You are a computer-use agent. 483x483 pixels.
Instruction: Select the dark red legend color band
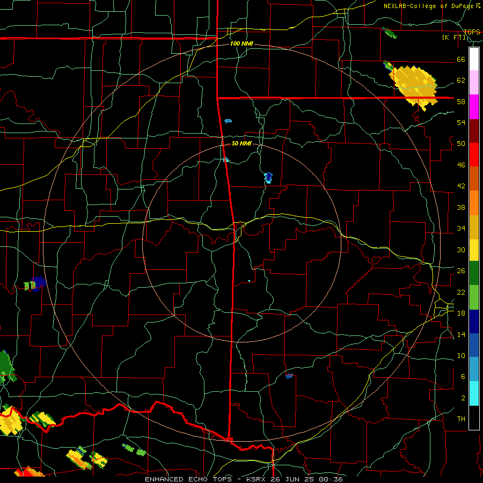(x=474, y=131)
